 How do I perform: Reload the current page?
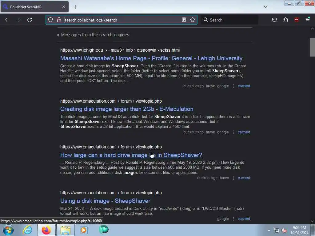point(30,20)
